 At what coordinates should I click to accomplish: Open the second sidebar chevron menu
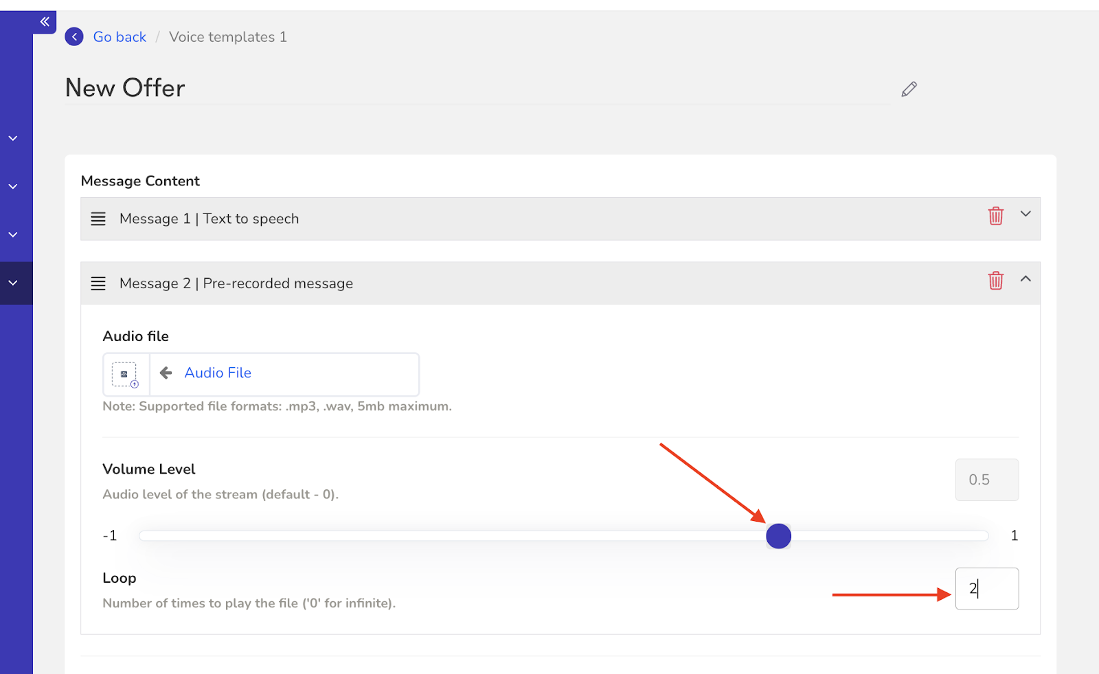(14, 185)
